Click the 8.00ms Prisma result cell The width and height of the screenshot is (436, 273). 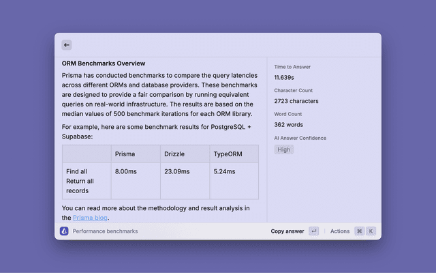(x=127, y=171)
